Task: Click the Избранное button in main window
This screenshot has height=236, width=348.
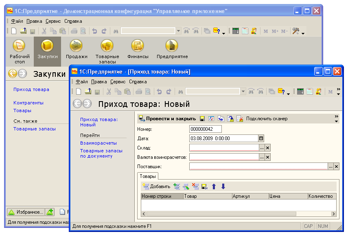Action: 26,212
